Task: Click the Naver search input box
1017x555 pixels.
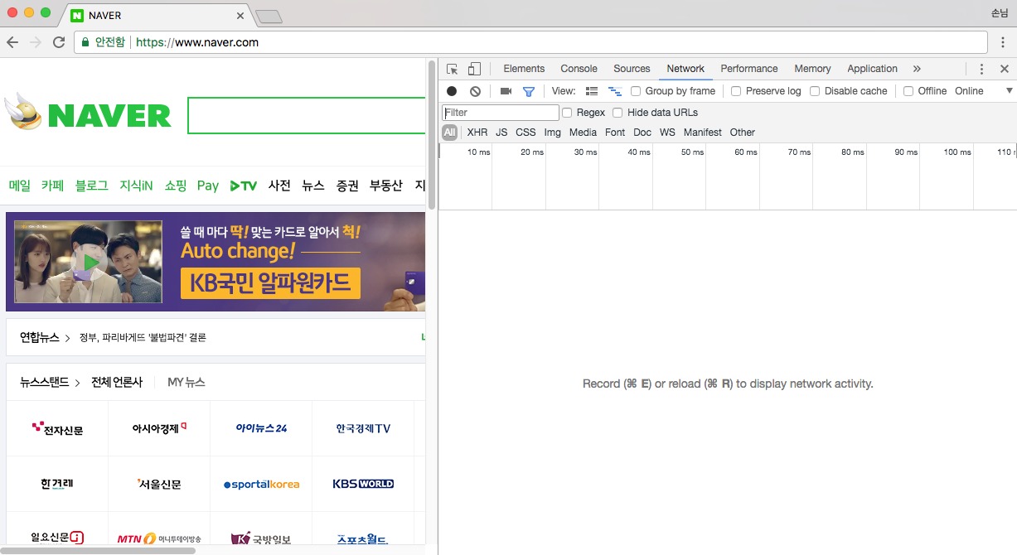Action: 307,115
